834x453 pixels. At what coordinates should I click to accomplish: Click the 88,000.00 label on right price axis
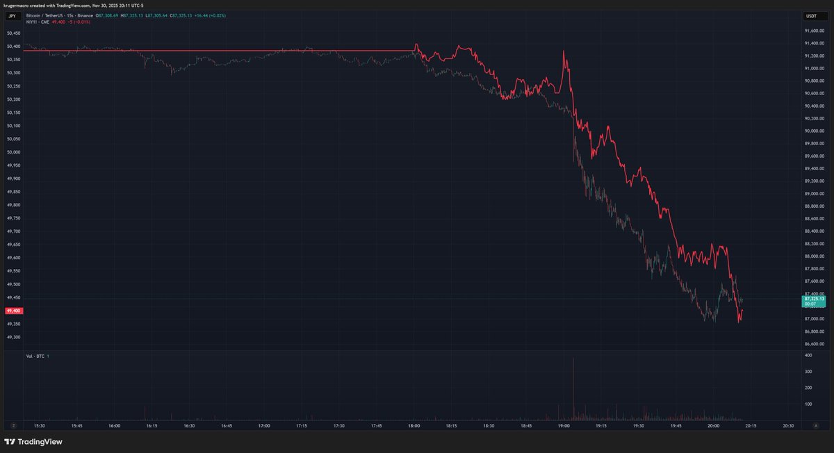point(813,256)
